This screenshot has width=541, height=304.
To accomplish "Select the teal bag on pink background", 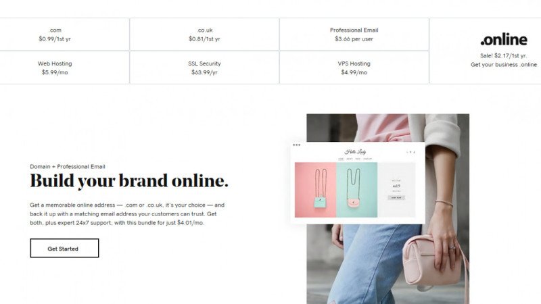I will tap(315, 190).
